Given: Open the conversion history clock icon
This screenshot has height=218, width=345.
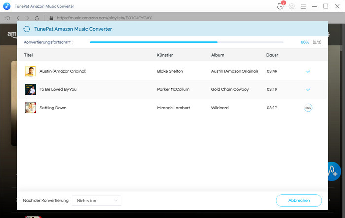Looking at the screenshot, I should pos(280,6).
